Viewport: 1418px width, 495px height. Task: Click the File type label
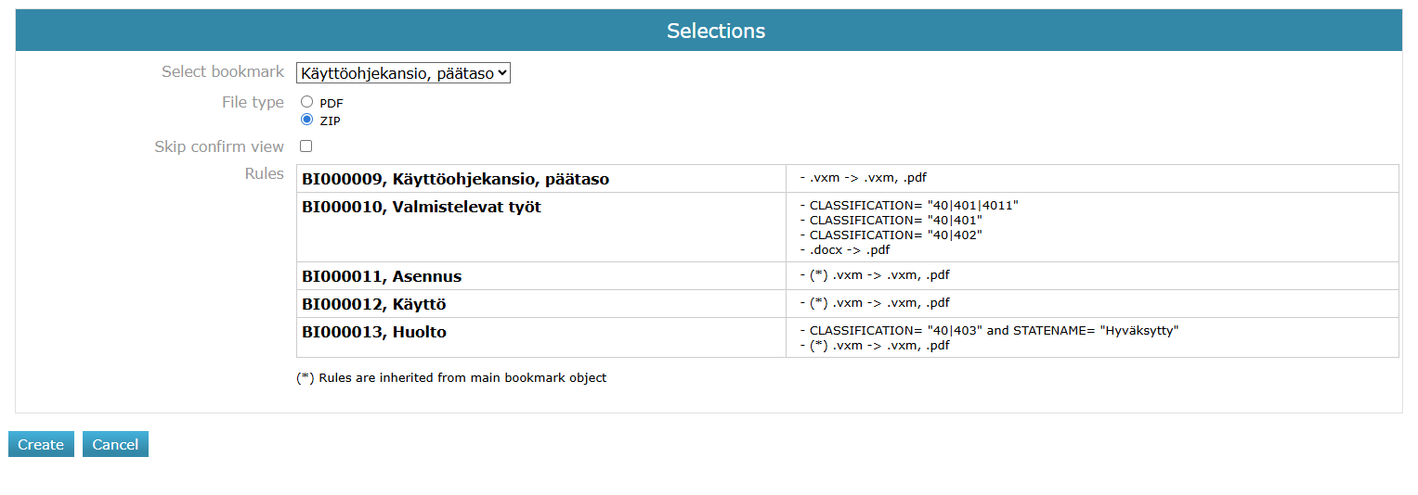(253, 102)
